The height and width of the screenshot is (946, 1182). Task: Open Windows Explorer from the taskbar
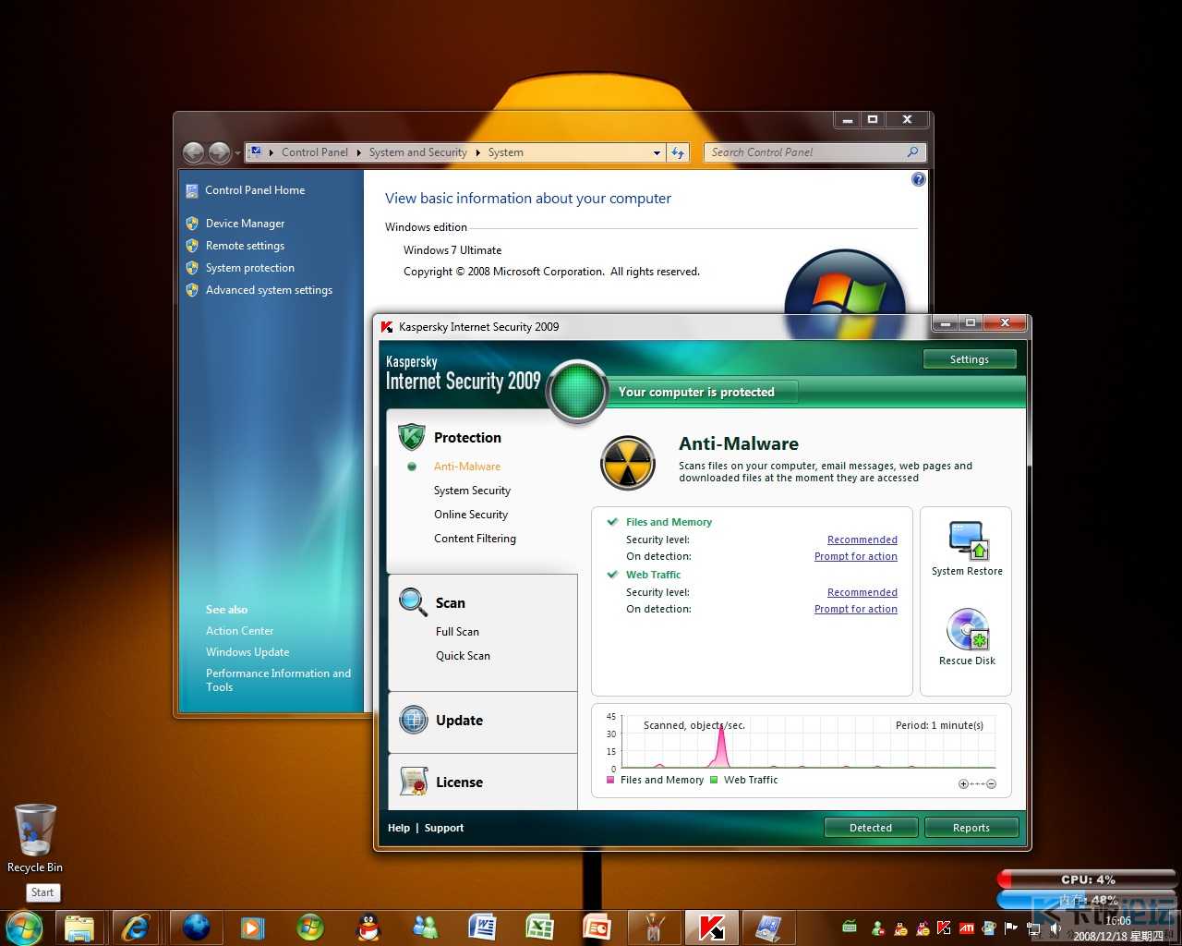click(x=79, y=928)
